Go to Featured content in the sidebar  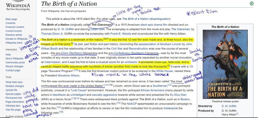15,27
